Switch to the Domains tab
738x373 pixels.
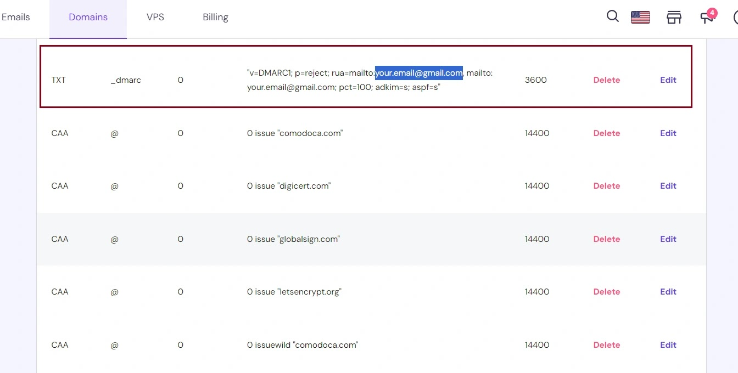[88, 17]
